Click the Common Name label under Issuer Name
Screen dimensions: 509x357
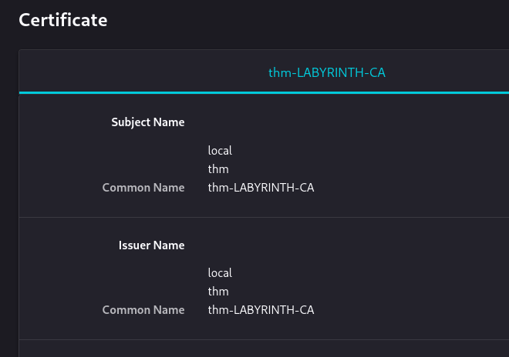coord(143,310)
